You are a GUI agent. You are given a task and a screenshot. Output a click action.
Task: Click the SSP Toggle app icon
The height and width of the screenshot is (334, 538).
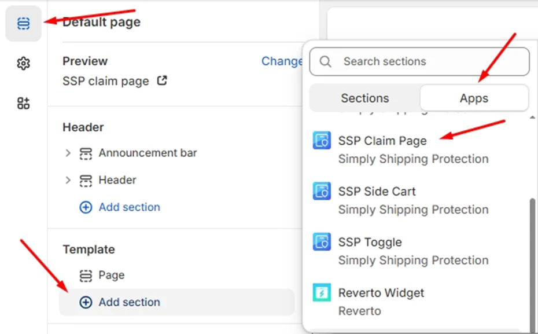click(x=322, y=241)
